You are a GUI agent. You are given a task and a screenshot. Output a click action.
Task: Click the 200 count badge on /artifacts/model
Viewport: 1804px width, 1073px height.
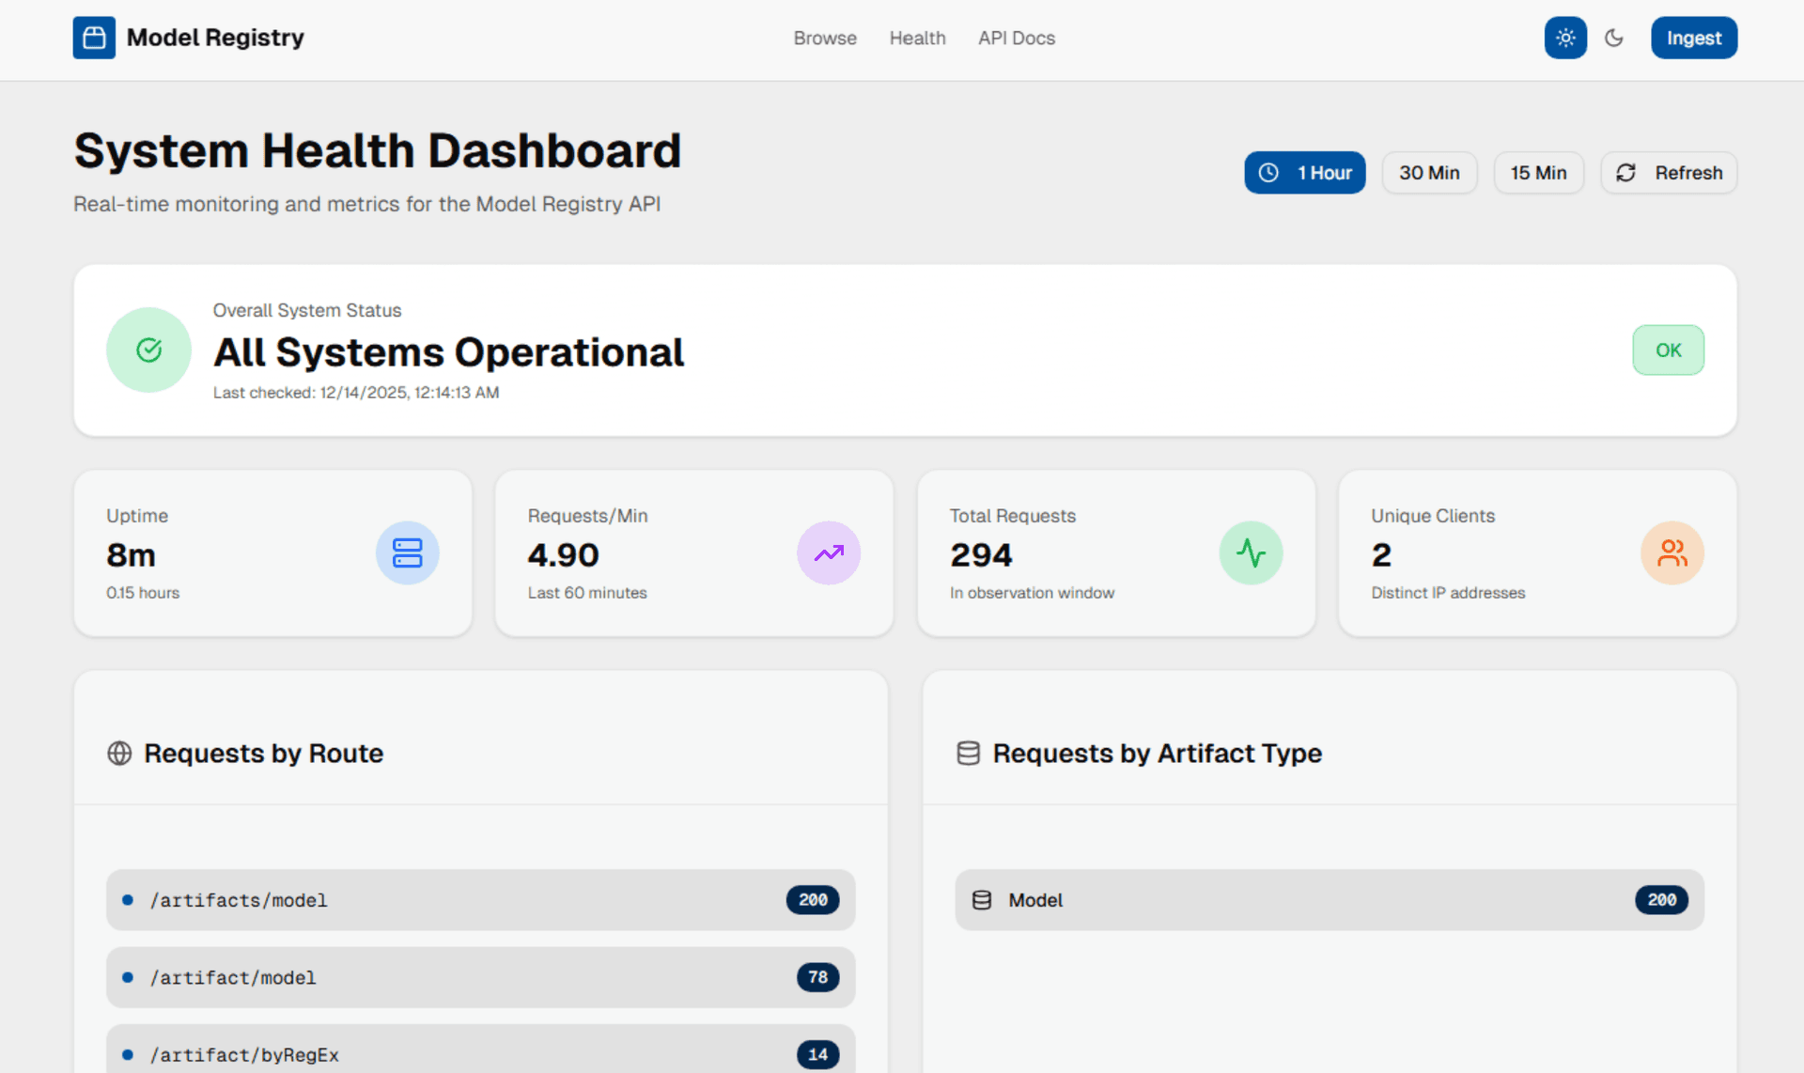pyautogui.click(x=813, y=899)
